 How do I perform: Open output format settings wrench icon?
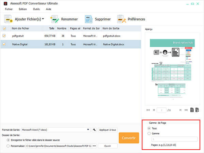[94, 130]
